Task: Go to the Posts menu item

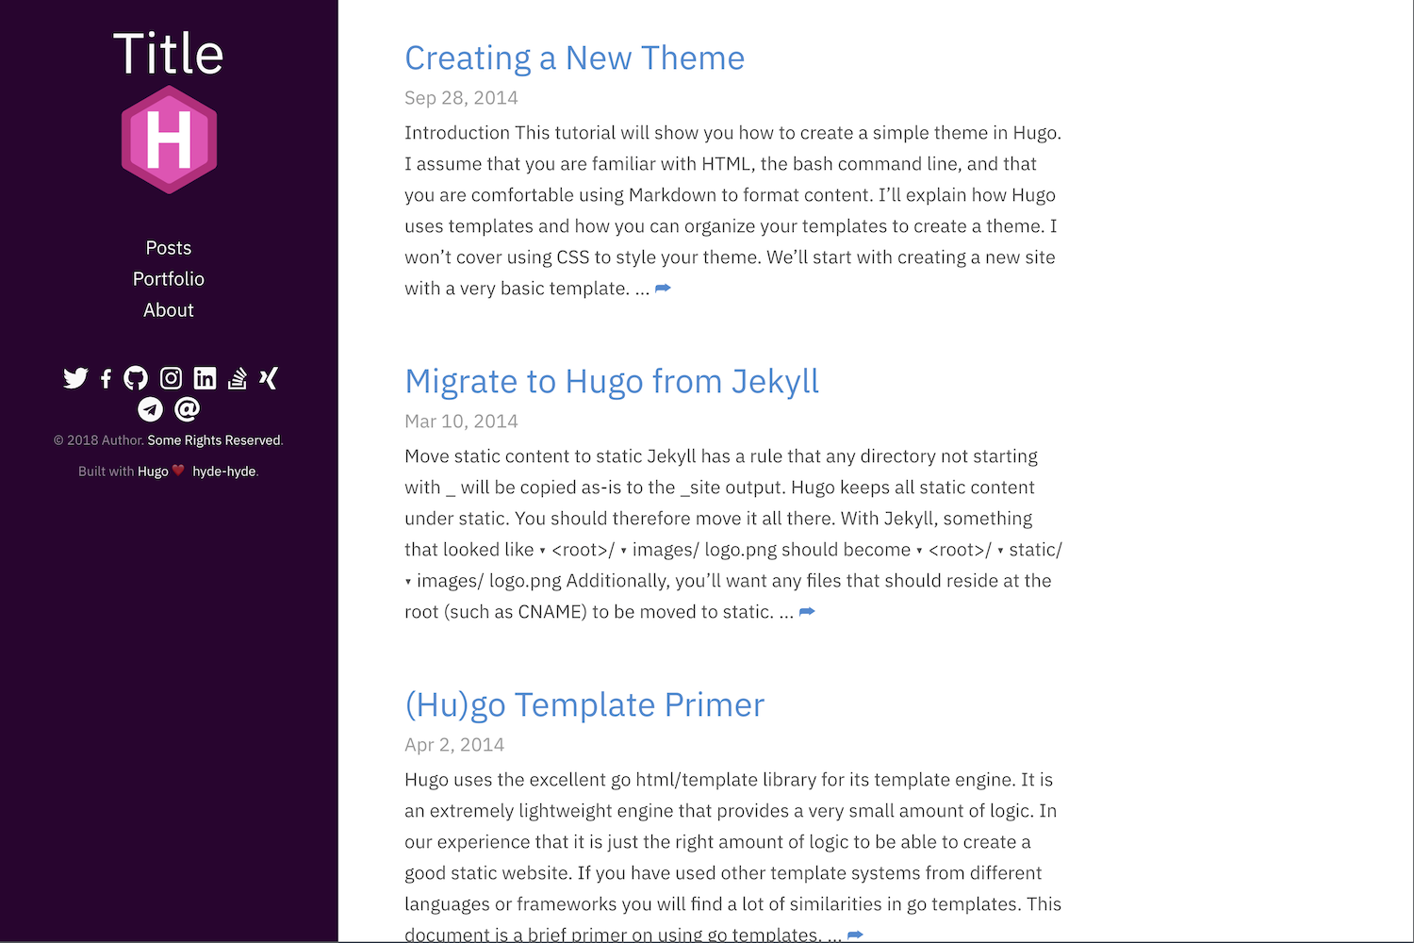Action: click(x=169, y=248)
